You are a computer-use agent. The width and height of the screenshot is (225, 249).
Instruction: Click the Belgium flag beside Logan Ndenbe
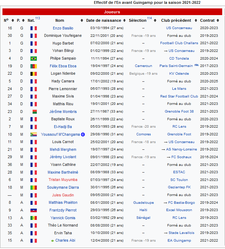coord(34,74)
